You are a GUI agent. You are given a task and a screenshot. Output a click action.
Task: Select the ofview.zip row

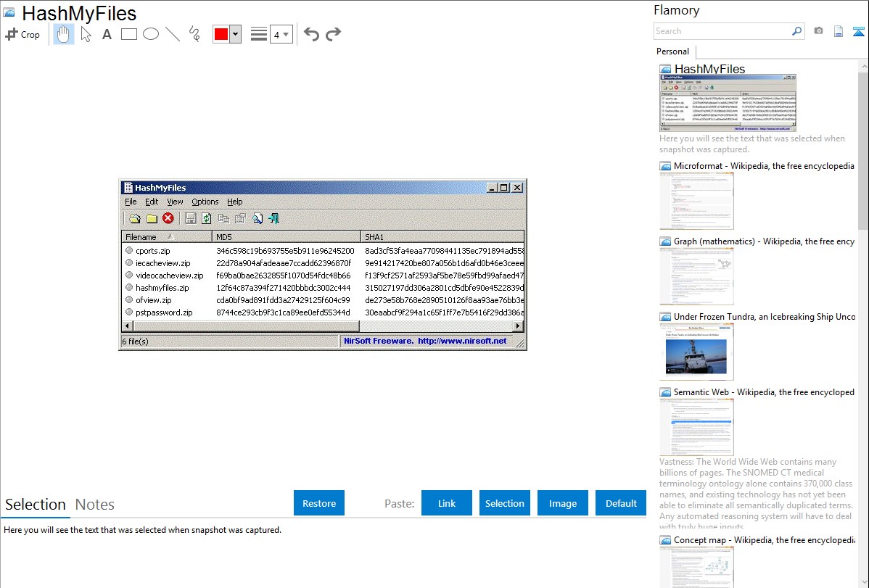(323, 300)
